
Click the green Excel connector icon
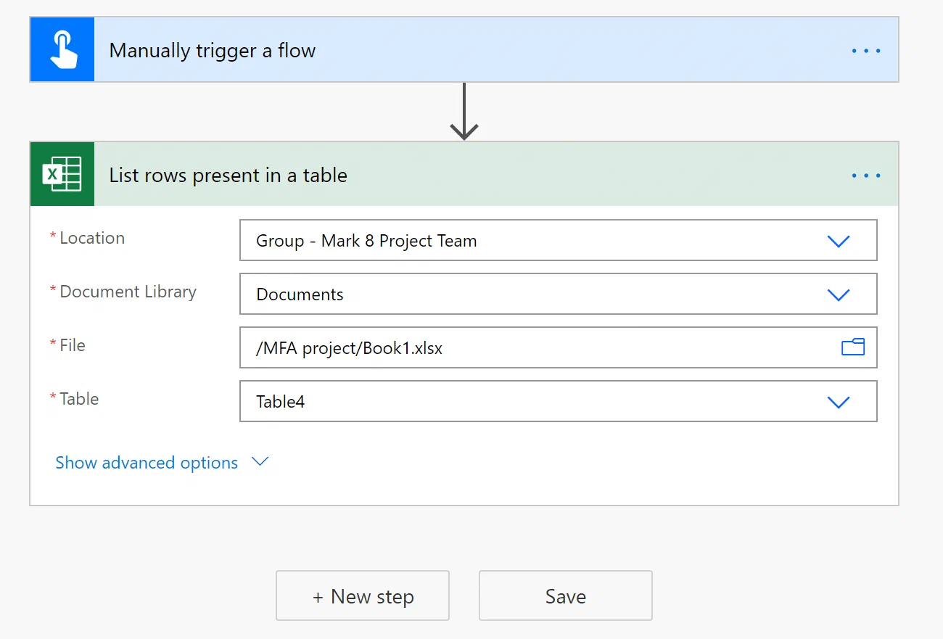[62, 175]
